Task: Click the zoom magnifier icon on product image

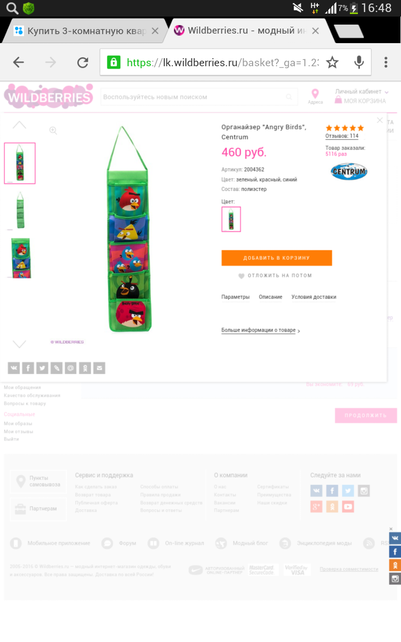Action: pos(53,131)
